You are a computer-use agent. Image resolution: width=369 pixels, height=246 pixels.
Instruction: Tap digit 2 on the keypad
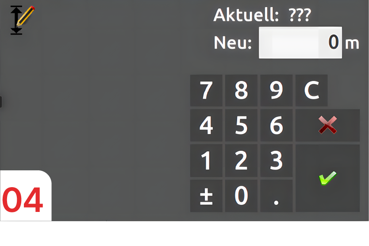click(241, 161)
